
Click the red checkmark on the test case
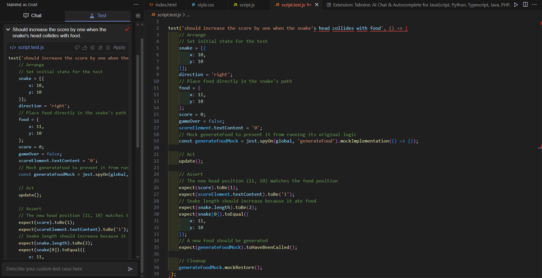pyautogui.click(x=127, y=29)
